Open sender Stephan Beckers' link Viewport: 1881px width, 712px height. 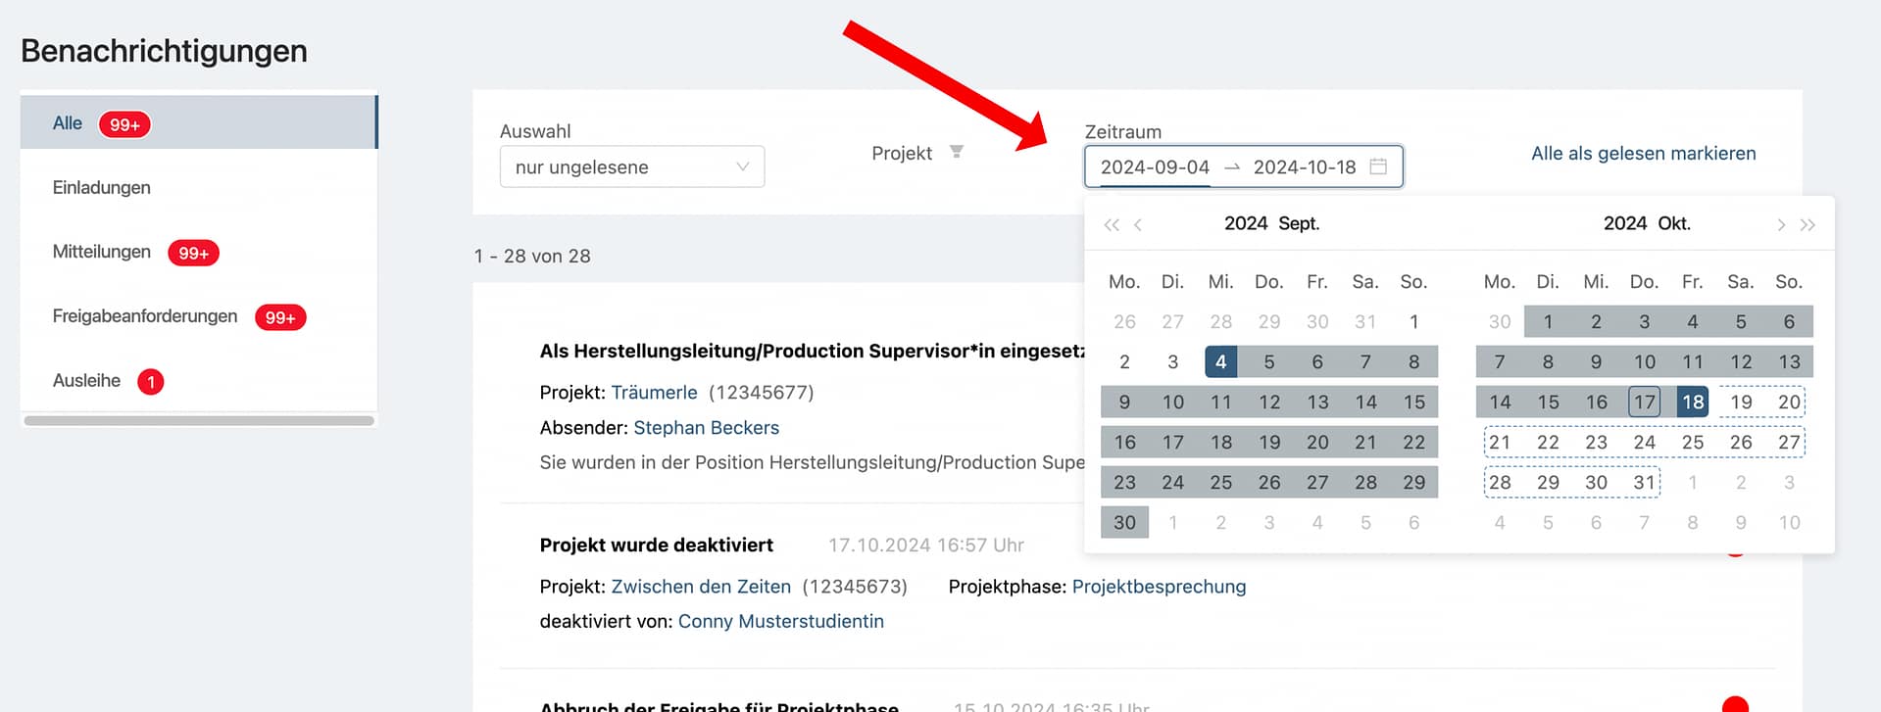[x=706, y=428]
